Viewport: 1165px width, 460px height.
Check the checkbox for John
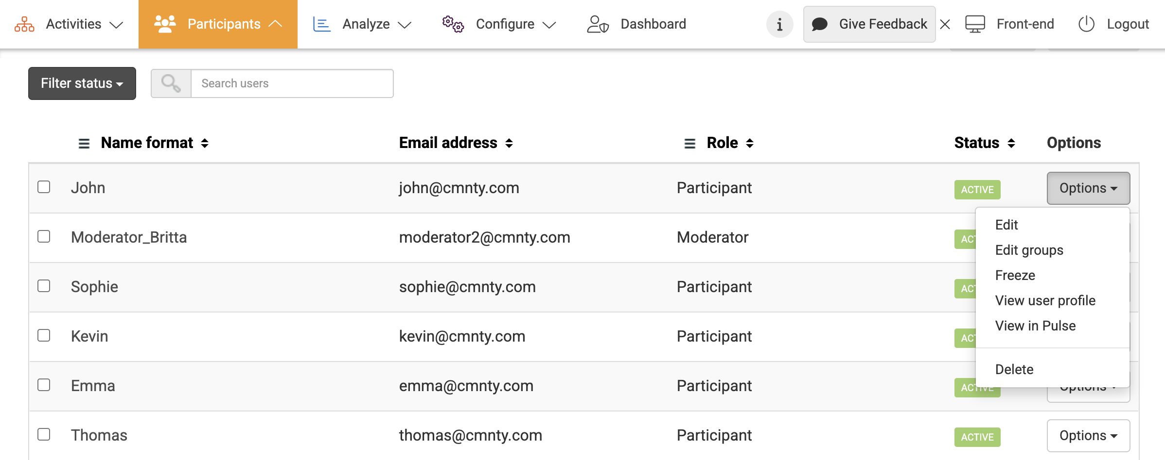coord(44,187)
